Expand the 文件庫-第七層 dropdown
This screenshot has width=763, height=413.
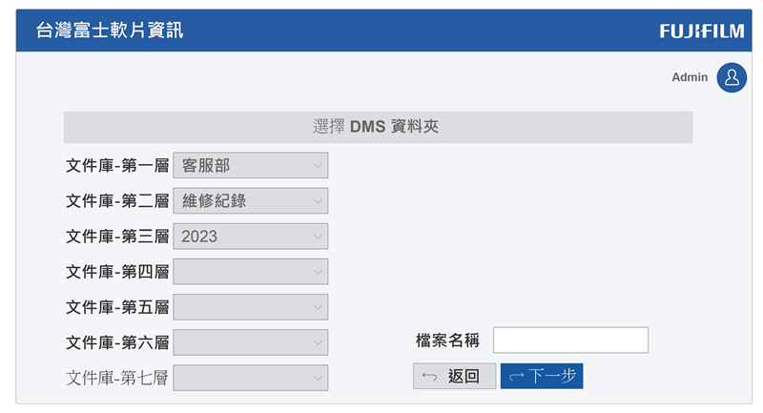tap(251, 378)
